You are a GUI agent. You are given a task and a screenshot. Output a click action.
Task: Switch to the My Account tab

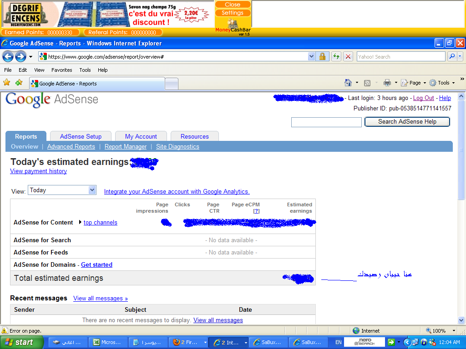pyautogui.click(x=141, y=136)
